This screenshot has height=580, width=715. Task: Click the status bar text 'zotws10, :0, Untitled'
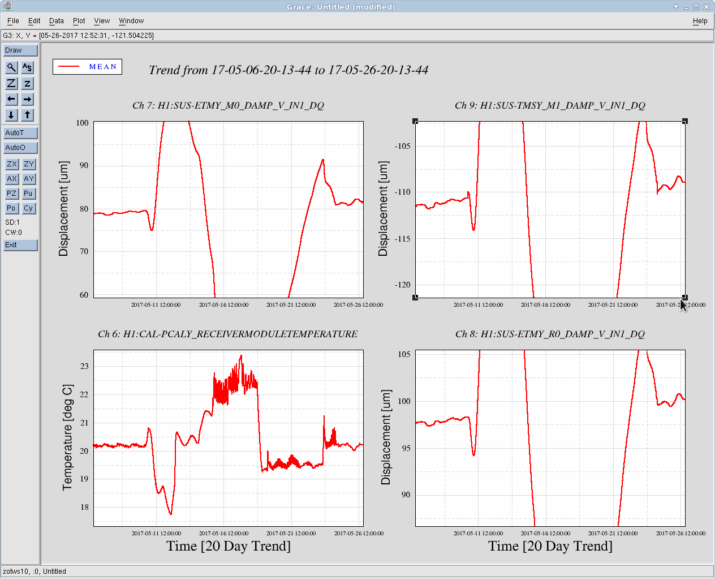(35, 572)
